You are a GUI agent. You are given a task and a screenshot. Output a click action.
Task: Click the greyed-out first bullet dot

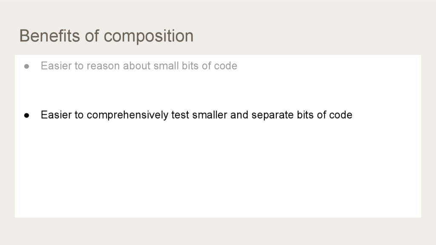pos(27,66)
